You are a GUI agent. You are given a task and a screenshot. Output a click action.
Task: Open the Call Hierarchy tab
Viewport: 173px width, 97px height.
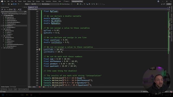click(x=4, y=89)
